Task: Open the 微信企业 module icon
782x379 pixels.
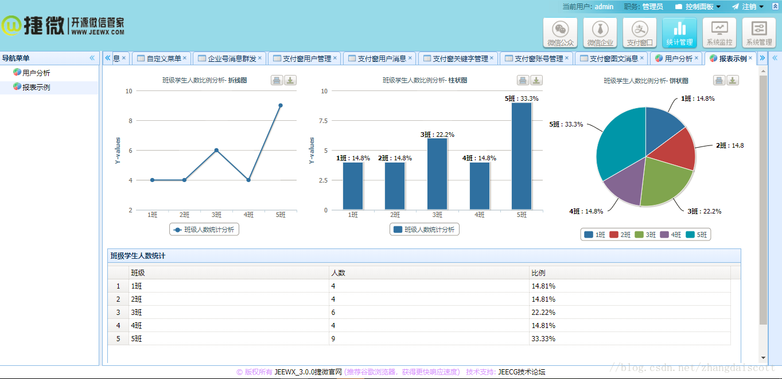Action: click(600, 33)
